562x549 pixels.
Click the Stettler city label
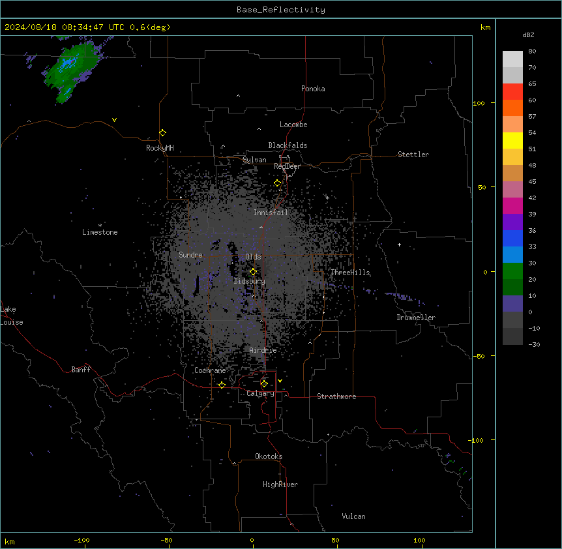click(x=413, y=155)
